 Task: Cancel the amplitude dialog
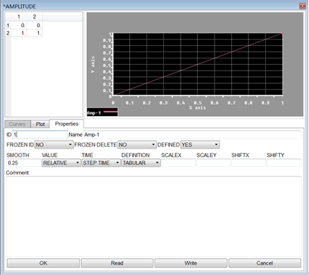(x=265, y=263)
